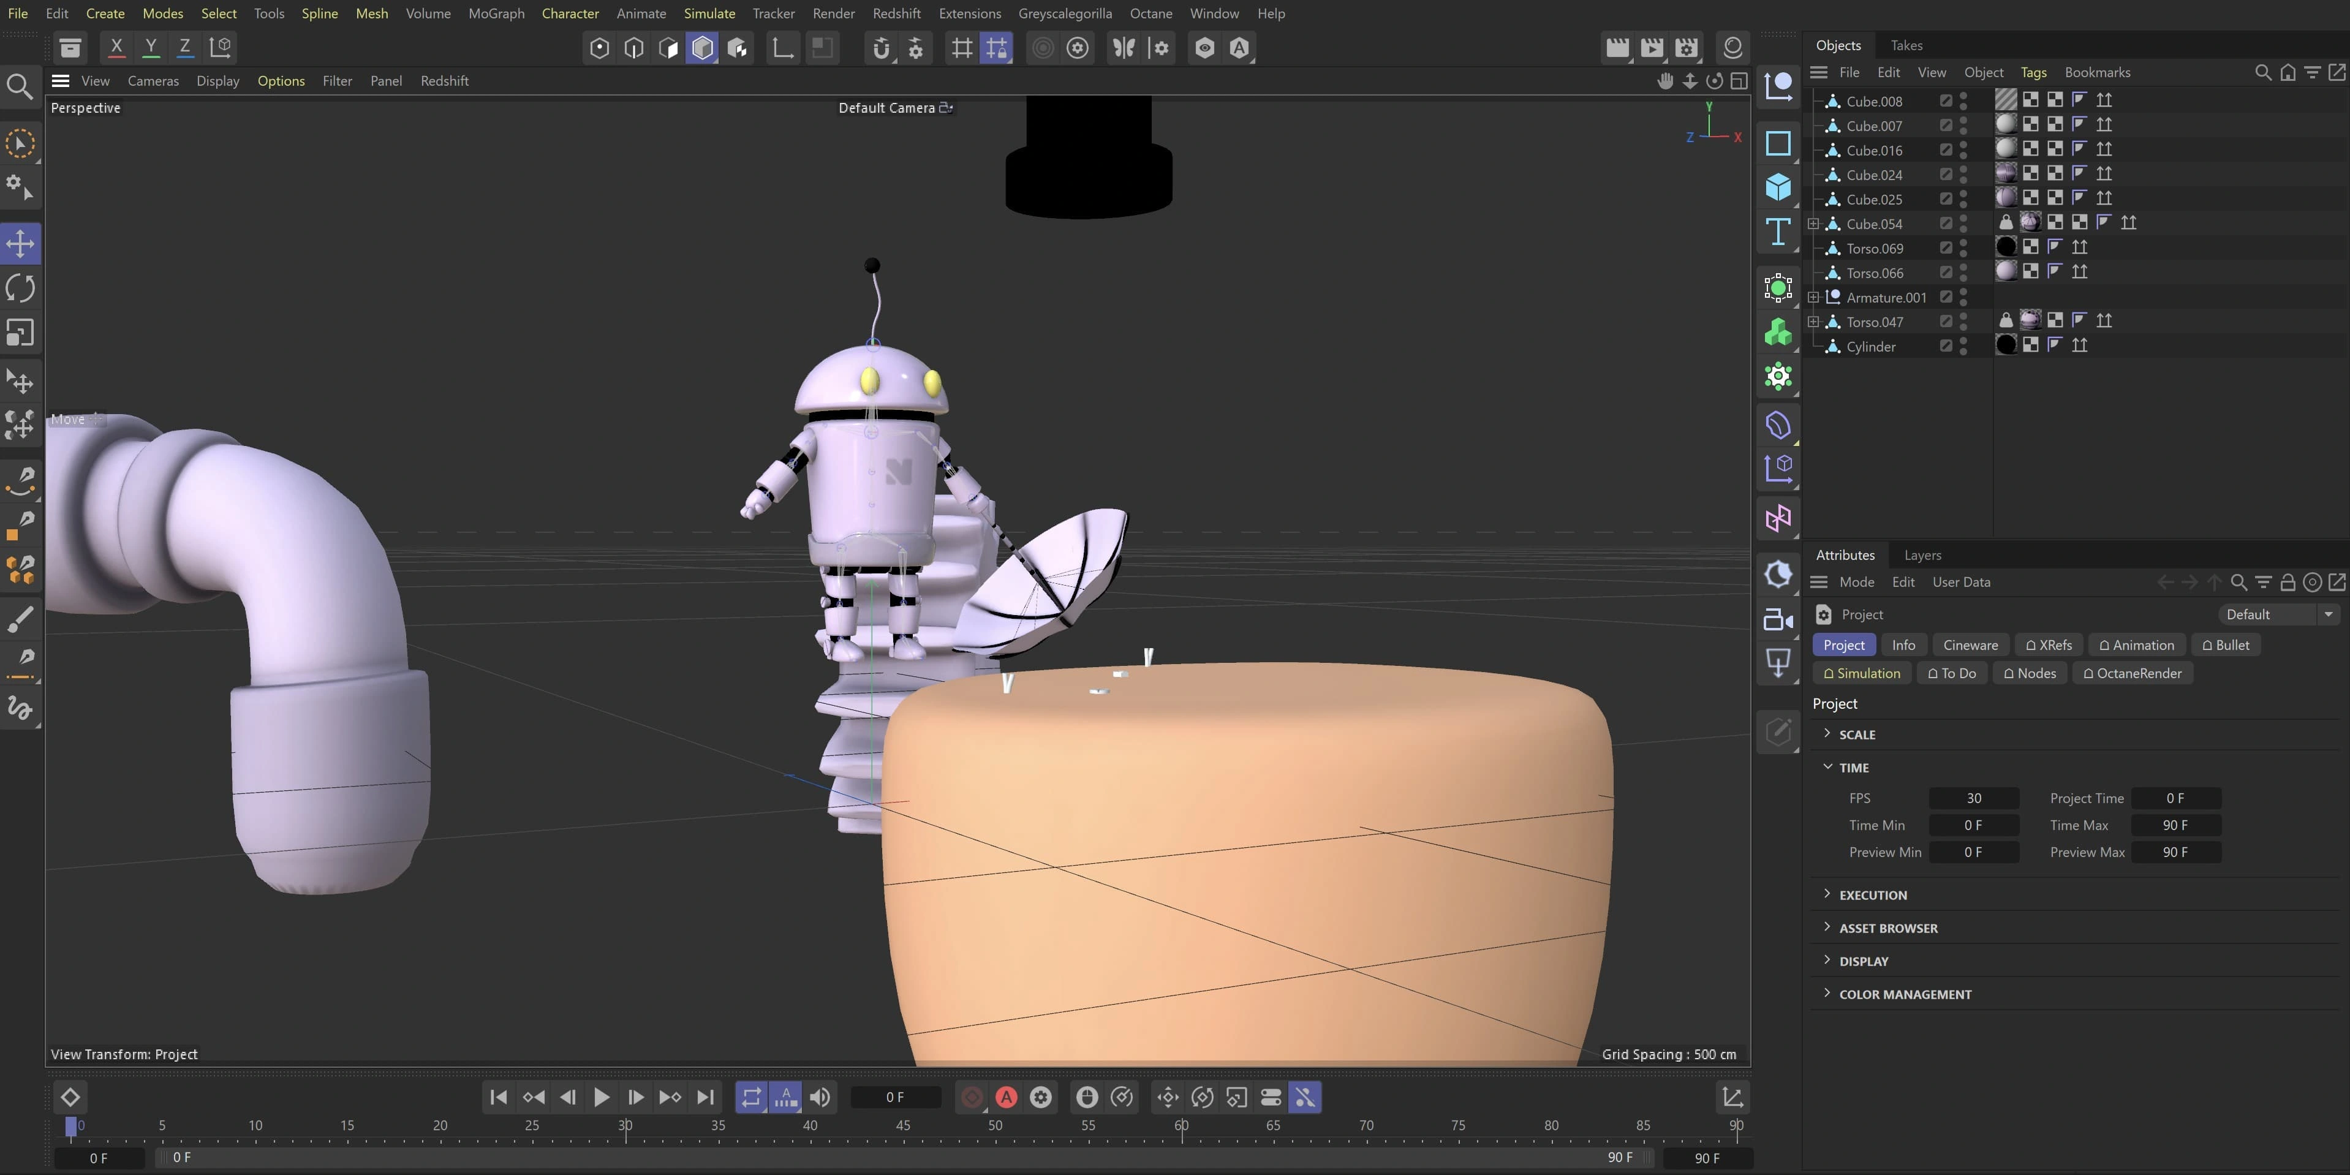The width and height of the screenshot is (2350, 1175).
Task: Open Edit Render Settings icon
Action: point(1687,48)
